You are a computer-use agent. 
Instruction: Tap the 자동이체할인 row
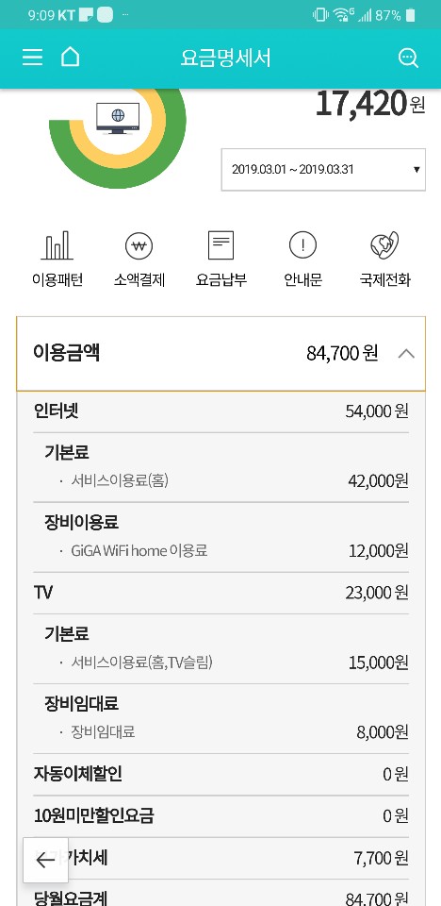pyautogui.click(x=221, y=774)
